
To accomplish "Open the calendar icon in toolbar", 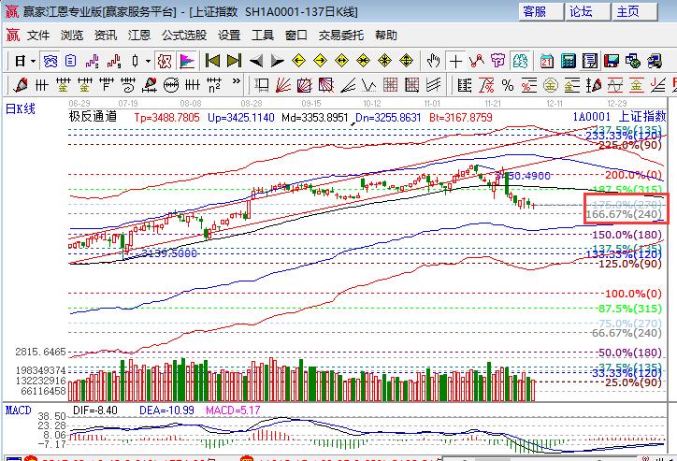I will pyautogui.click(x=547, y=61).
